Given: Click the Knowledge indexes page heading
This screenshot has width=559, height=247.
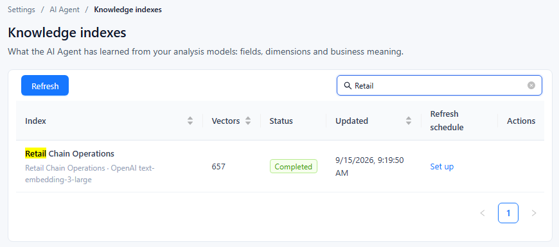Looking at the screenshot, I should click(x=67, y=33).
